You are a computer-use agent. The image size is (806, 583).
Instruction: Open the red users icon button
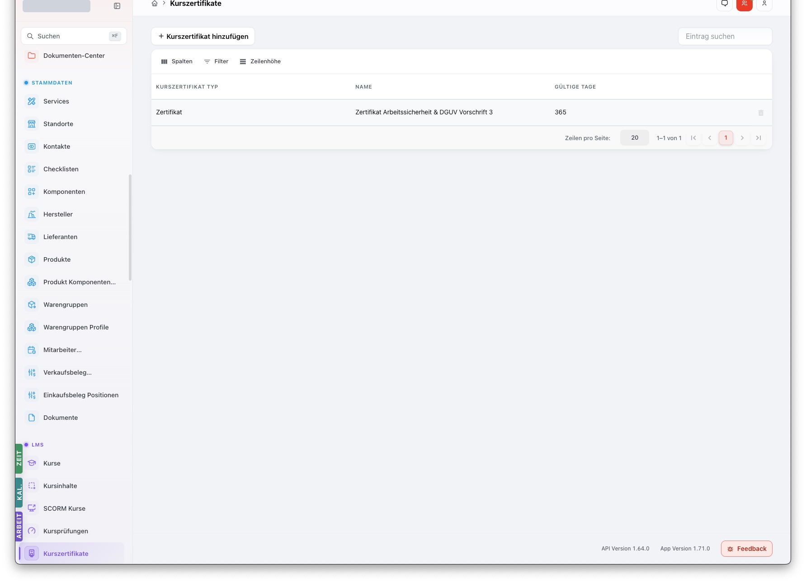[x=745, y=5]
